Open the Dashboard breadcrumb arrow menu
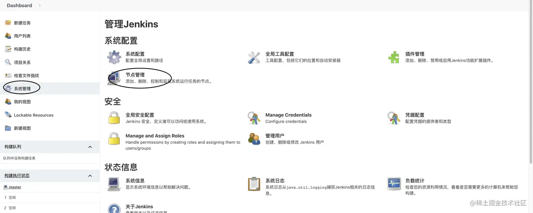This screenshot has height=213, width=533. coord(39,5)
